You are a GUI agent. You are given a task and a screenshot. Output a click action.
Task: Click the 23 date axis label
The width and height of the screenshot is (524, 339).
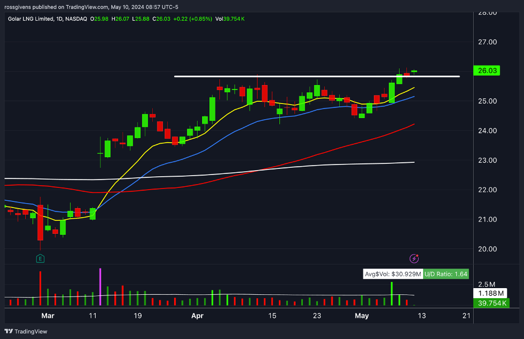(317, 316)
